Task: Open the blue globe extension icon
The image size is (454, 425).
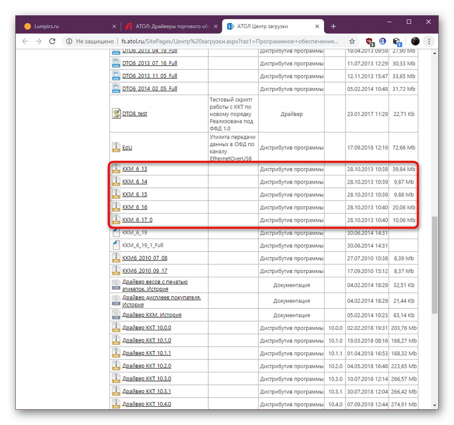Action: tap(382, 41)
